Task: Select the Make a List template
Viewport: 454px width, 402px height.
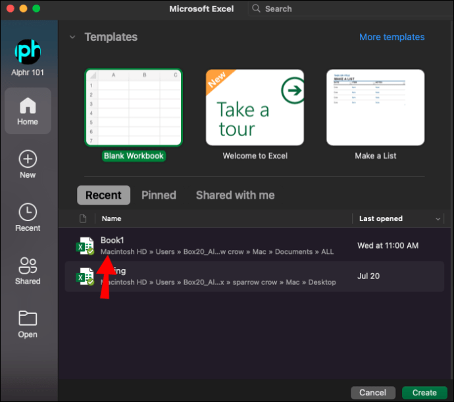Action: point(376,107)
